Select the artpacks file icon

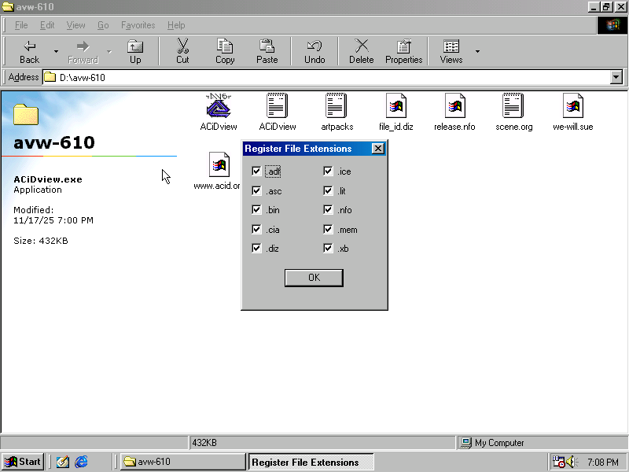point(337,106)
